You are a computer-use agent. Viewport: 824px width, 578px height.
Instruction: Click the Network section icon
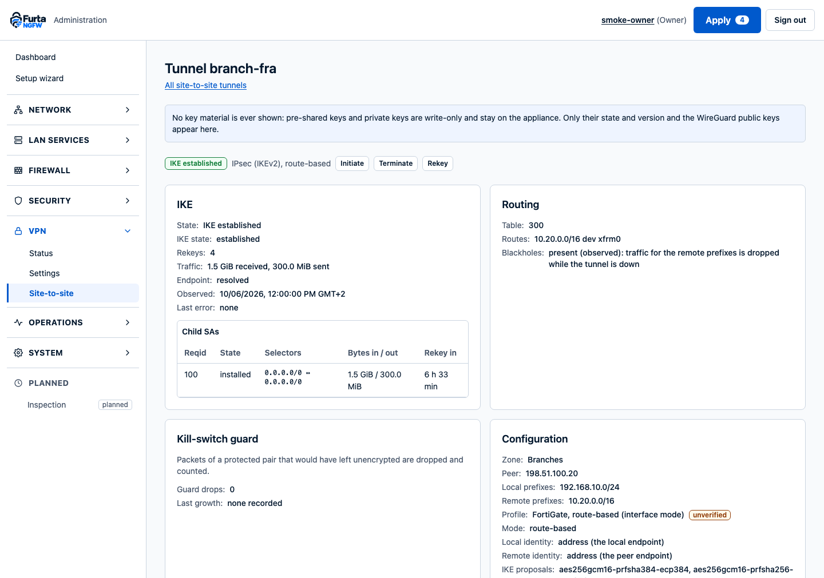click(x=18, y=110)
